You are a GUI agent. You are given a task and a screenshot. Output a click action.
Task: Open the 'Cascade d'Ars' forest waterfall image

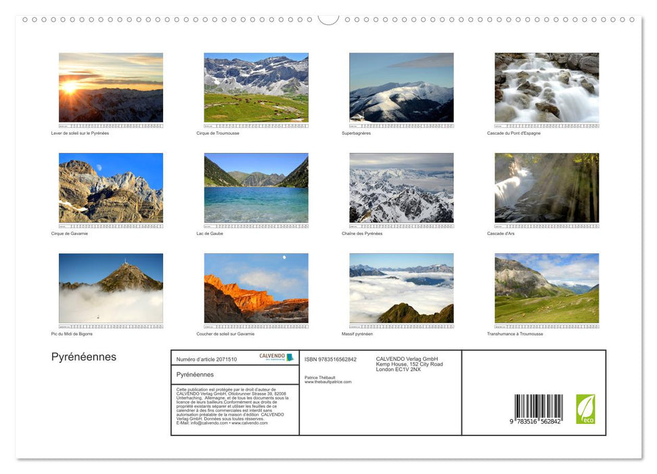coord(546,188)
